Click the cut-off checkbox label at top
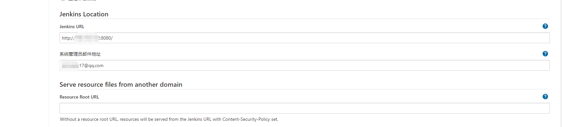The image size is (562, 127). click(x=82, y=1)
